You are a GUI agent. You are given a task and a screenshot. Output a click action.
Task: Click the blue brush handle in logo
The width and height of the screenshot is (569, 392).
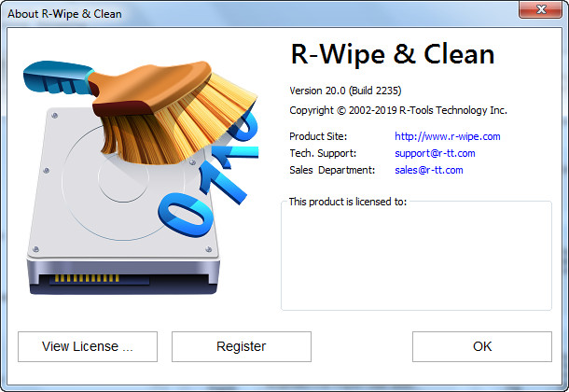point(51,75)
